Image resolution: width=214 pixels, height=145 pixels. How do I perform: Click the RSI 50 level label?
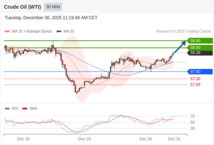(x=193, y=122)
